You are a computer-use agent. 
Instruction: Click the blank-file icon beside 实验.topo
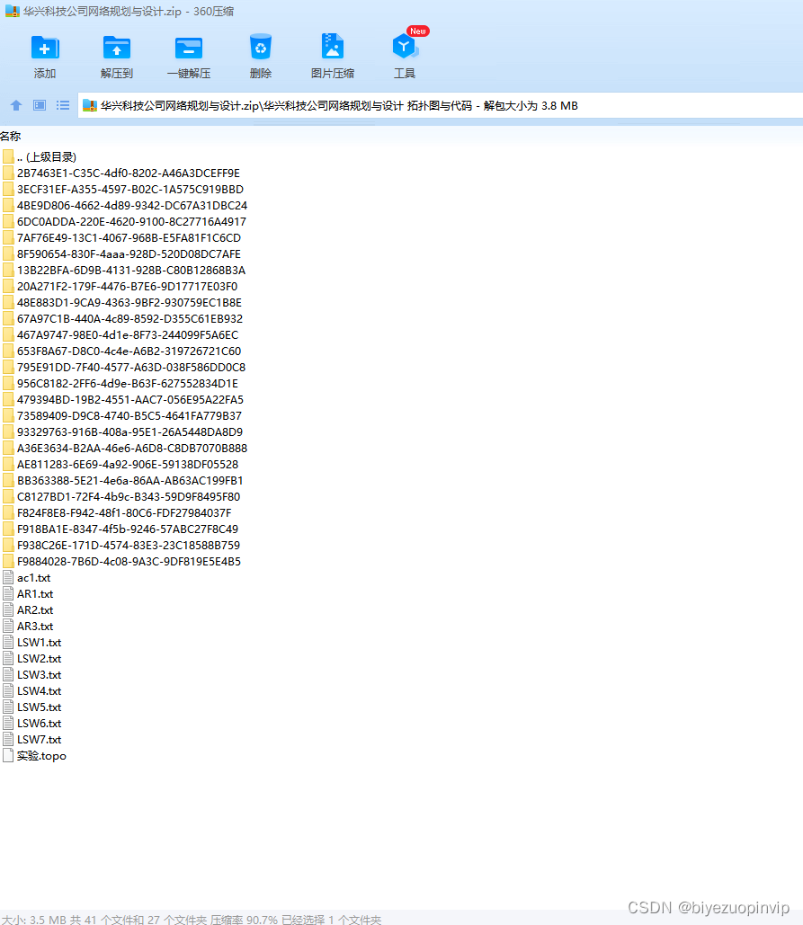point(8,756)
